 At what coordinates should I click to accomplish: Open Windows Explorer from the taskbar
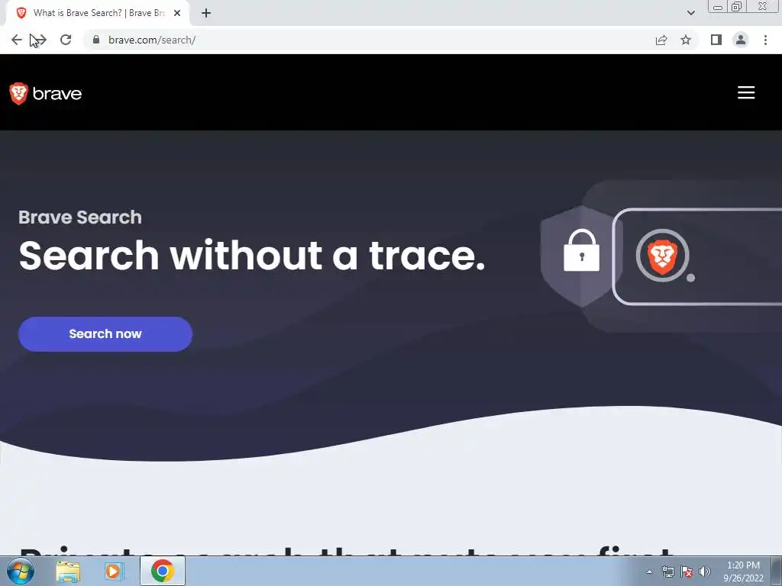point(68,571)
